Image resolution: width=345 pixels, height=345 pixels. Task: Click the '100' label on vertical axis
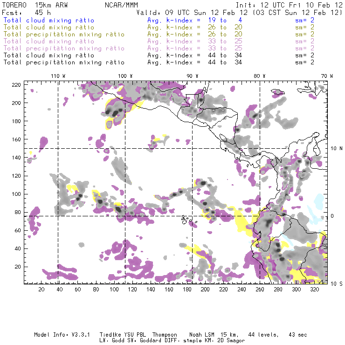point(16,194)
